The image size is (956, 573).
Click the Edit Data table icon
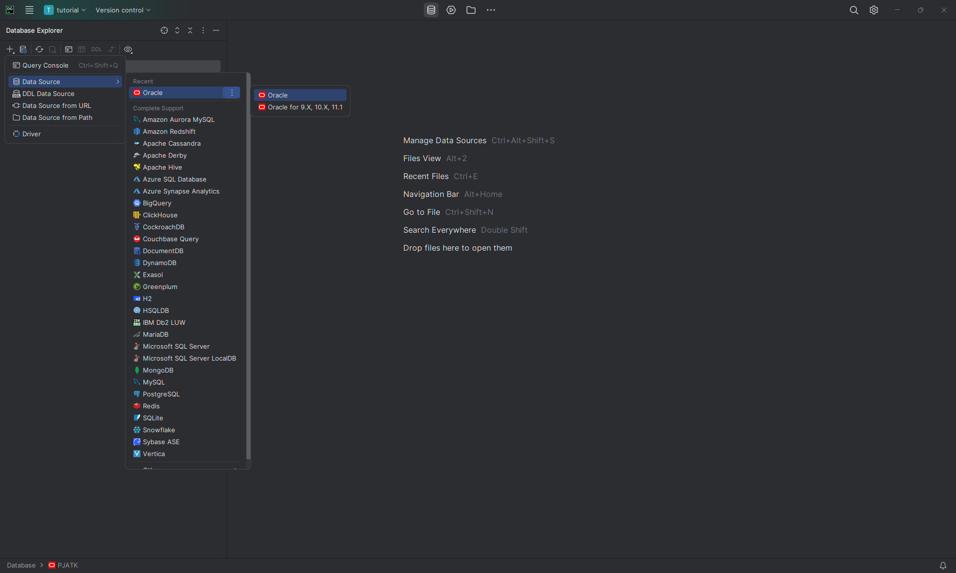[x=82, y=49]
